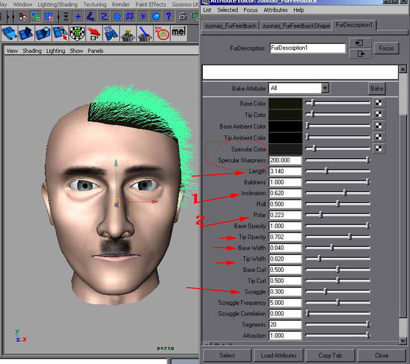Click the blue question mark icon

(x=169, y=17)
